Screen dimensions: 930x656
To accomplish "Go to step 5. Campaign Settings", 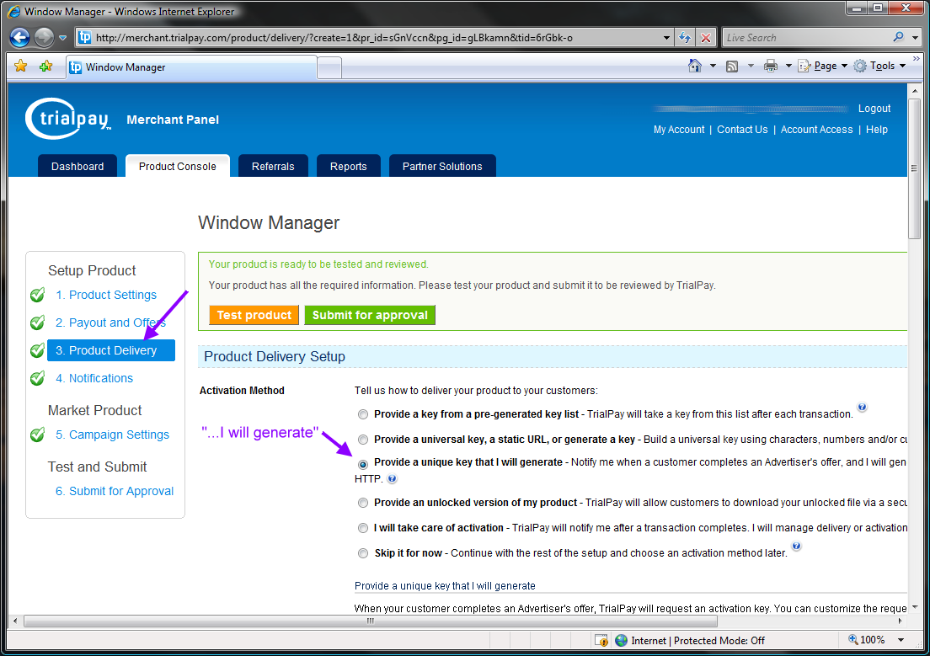I will (x=112, y=435).
